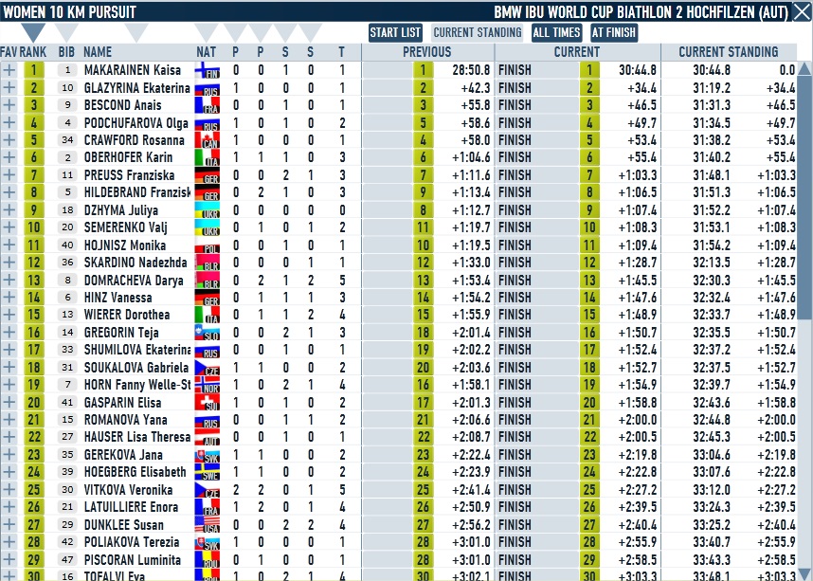Click bib number 34 cell
Viewport: 813px width, 581px height.
point(67,140)
